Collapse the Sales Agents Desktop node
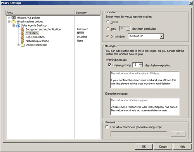This screenshot has width=194, height=152. 14,26
